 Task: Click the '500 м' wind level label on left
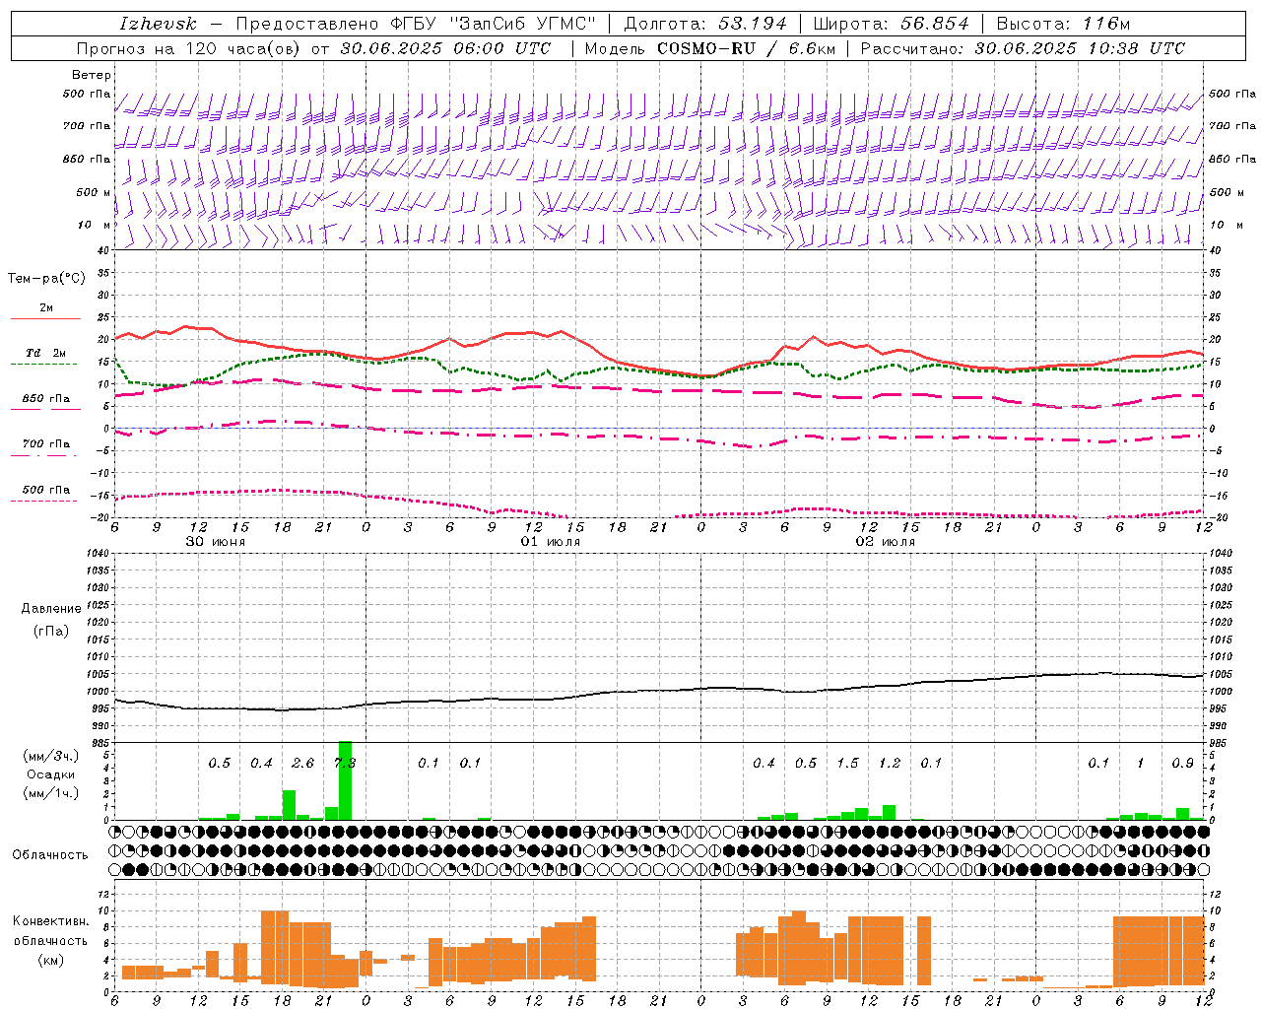tap(94, 192)
